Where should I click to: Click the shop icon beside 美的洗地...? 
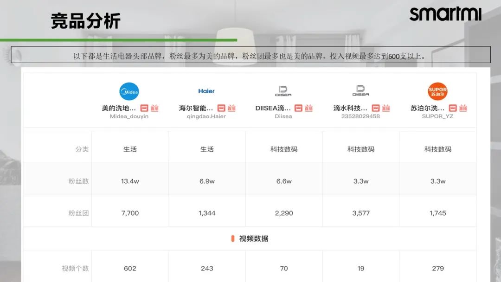pyautogui.click(x=144, y=108)
